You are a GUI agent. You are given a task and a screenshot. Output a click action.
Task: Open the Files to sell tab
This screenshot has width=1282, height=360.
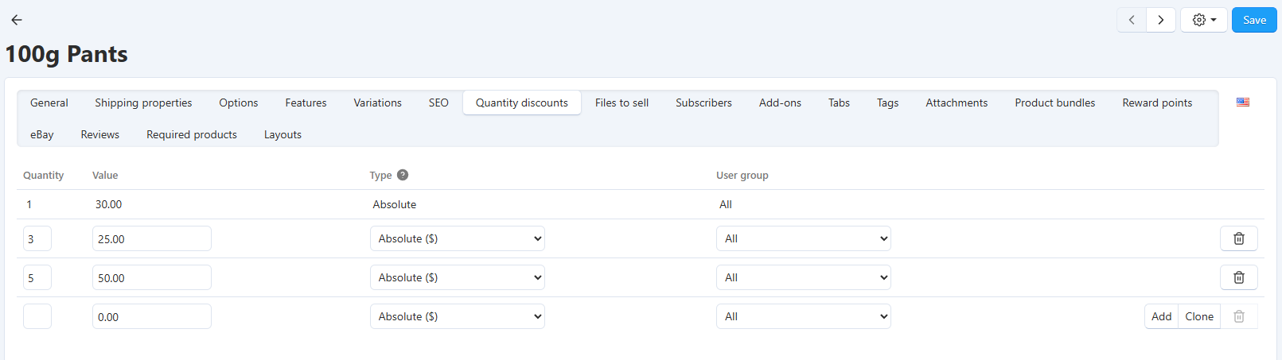(622, 103)
